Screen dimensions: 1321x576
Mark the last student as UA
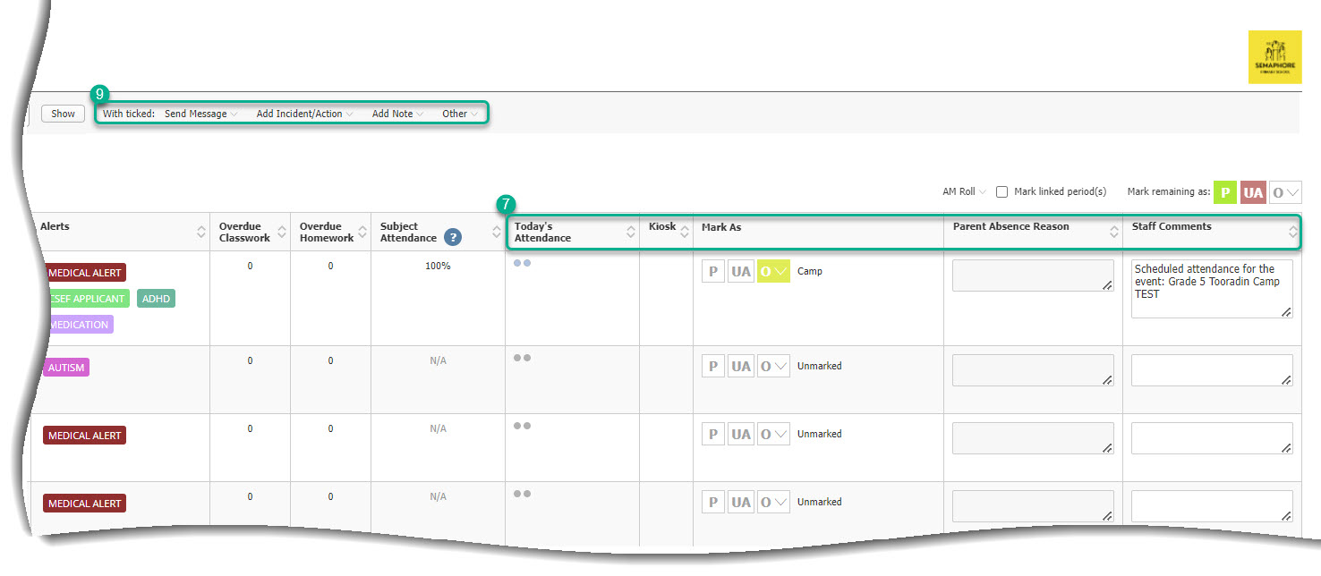point(740,501)
